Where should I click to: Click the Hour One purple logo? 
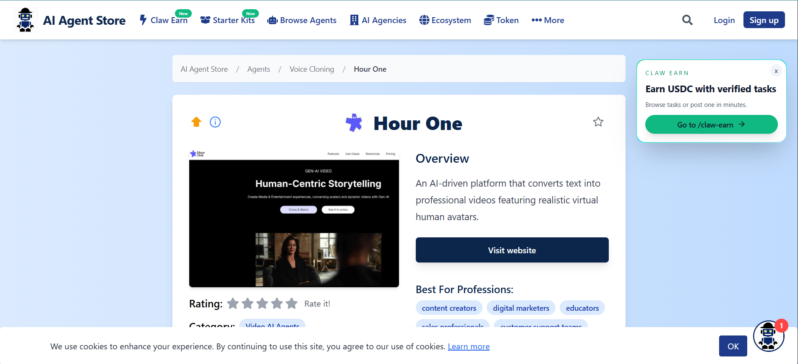[x=354, y=123]
